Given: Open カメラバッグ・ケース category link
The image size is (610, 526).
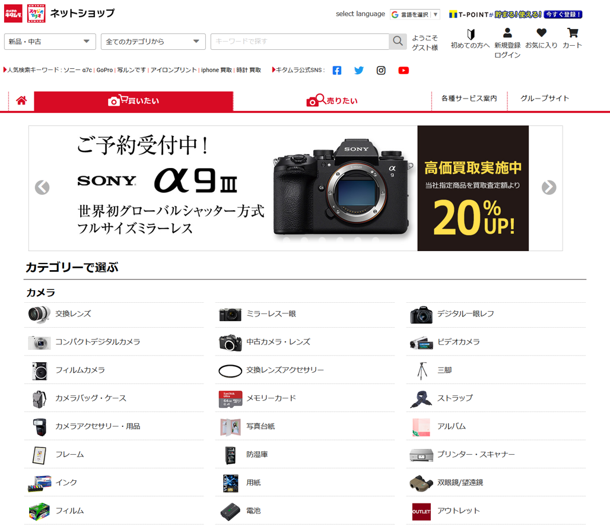Looking at the screenshot, I should (x=91, y=398).
